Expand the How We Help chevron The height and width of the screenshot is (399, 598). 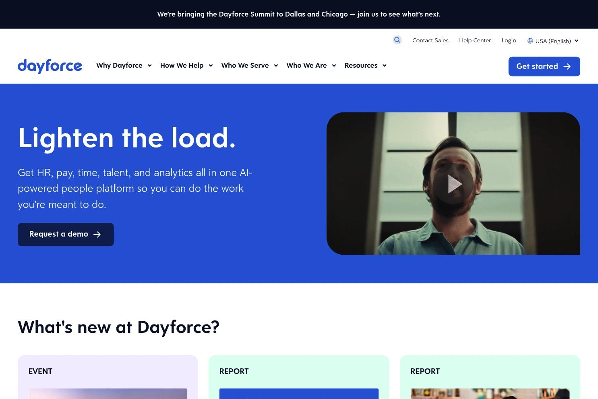click(x=211, y=66)
